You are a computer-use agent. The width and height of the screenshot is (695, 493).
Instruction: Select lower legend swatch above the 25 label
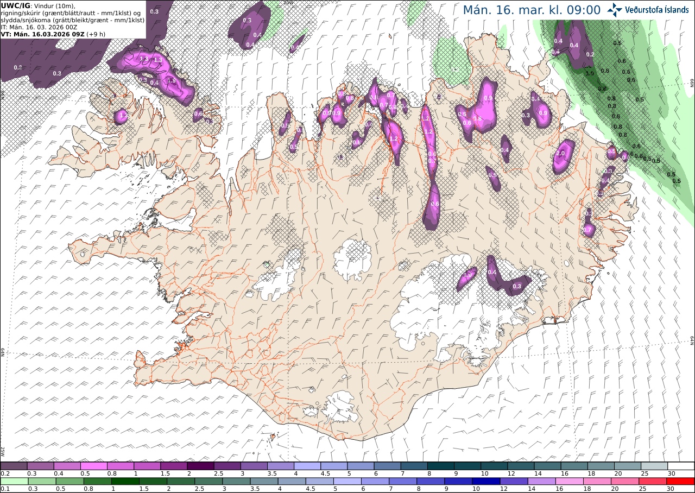pyautogui.click(x=653, y=481)
